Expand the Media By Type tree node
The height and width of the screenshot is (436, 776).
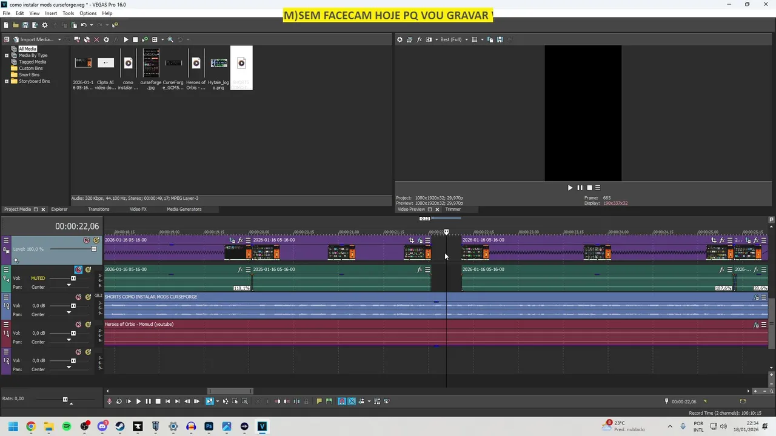tap(7, 55)
